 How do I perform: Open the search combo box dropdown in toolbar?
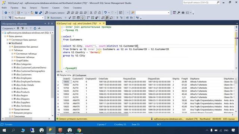click(x=168, y=13)
